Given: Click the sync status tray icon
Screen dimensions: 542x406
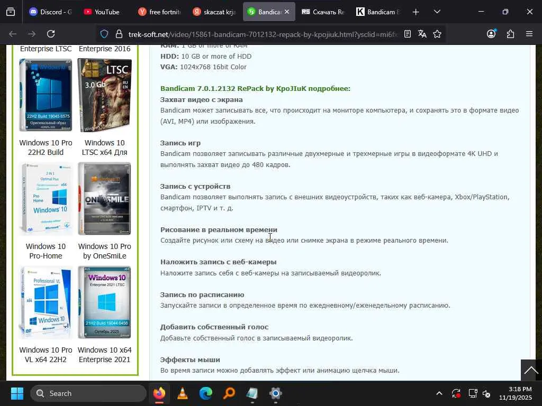Looking at the screenshot, I should pos(456,393).
